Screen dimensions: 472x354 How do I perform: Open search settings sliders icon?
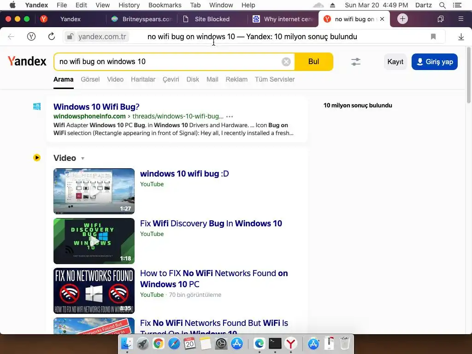tap(356, 62)
